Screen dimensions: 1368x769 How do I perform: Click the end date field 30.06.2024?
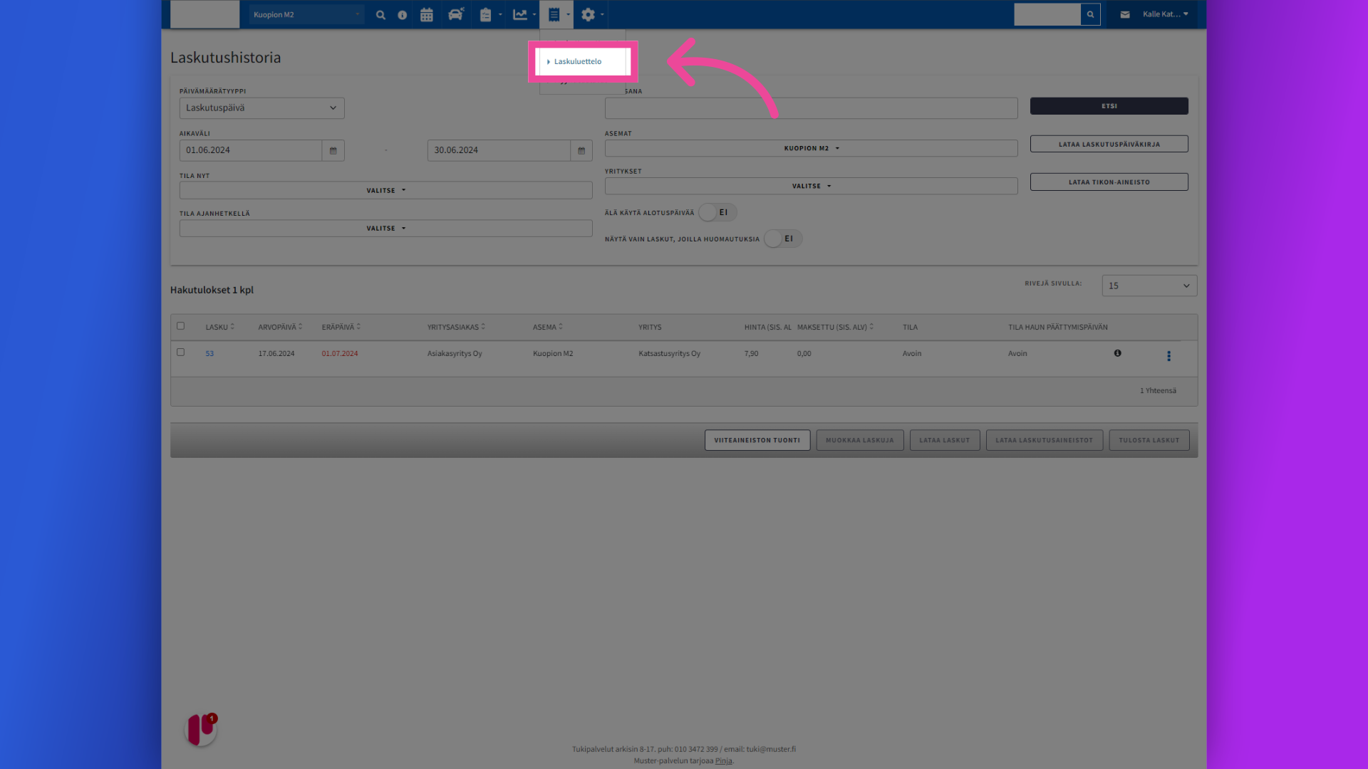tap(499, 150)
